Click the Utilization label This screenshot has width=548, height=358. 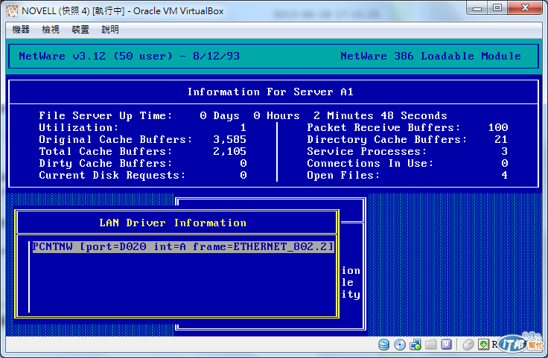79,127
